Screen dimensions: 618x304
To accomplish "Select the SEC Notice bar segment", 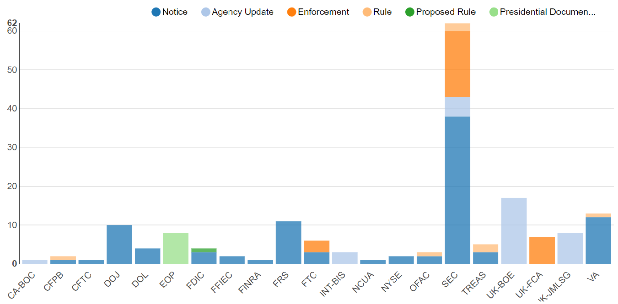I will coord(457,190).
